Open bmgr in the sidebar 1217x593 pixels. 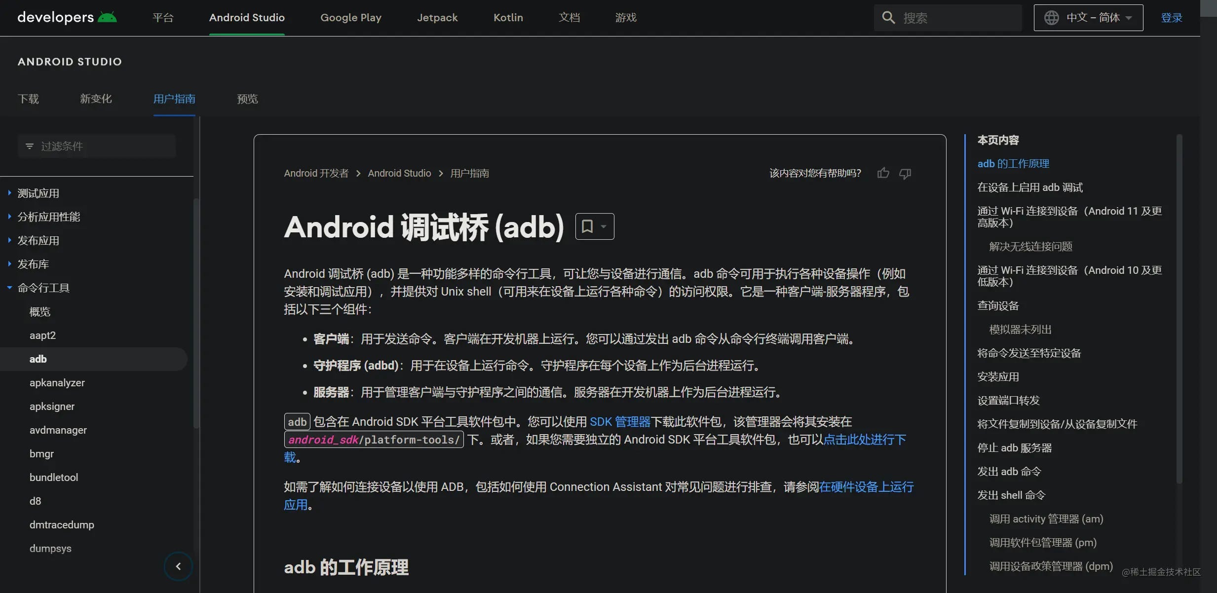[41, 453]
